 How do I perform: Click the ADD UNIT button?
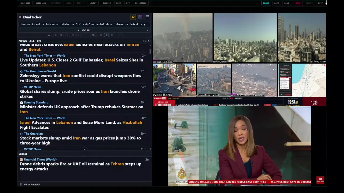pos(26,3)
